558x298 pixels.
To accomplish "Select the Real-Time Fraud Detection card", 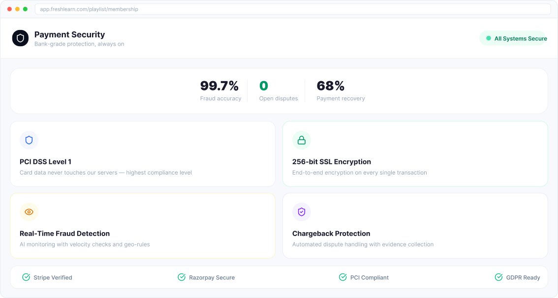I will click(x=143, y=226).
